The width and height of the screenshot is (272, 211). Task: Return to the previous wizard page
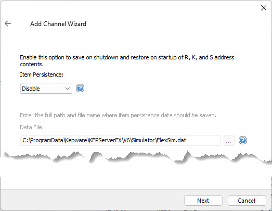(8, 23)
